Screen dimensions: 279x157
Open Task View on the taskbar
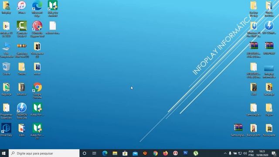(x=94, y=153)
